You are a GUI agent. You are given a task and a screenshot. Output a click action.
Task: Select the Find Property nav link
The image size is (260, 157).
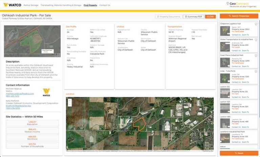coord(90,5)
